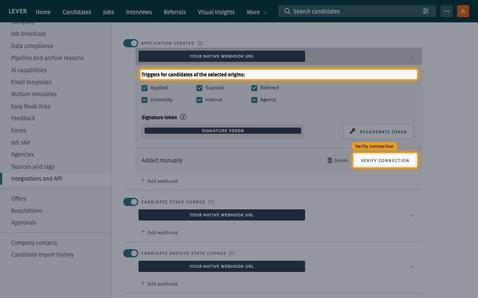
Task: Click Add webhook under Candidate Stage Change
Action: [x=159, y=232]
